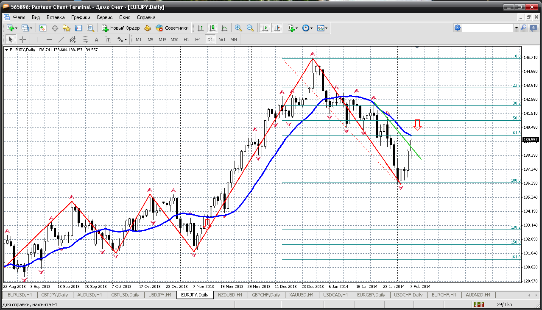
Task: Open the chart templates dropdown
Action: [x=322, y=28]
